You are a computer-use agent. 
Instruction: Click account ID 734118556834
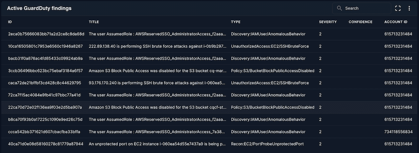point(398,132)
